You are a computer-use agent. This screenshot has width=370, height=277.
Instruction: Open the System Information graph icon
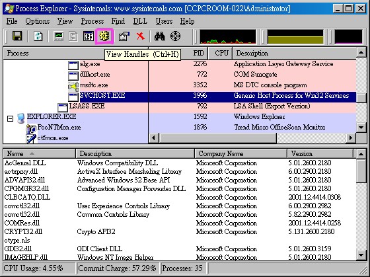(x=59, y=36)
